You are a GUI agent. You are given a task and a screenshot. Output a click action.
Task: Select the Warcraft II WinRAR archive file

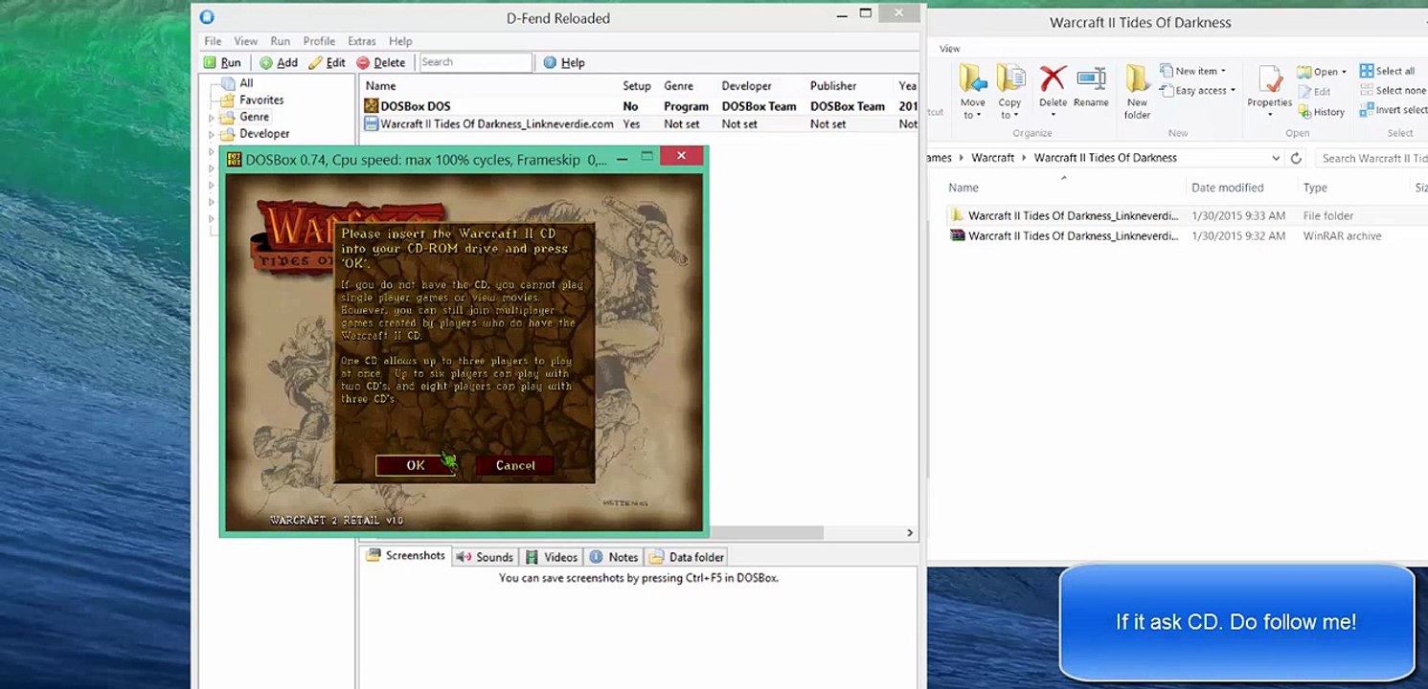pyautogui.click(x=1072, y=236)
